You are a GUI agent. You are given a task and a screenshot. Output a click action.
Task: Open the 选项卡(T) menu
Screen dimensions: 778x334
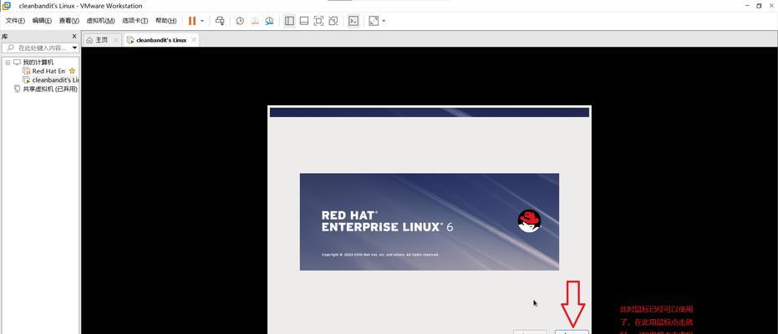[x=135, y=21]
